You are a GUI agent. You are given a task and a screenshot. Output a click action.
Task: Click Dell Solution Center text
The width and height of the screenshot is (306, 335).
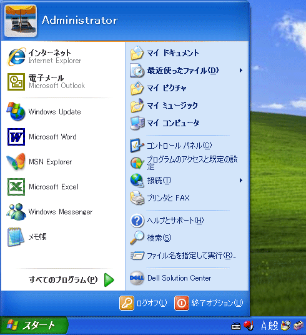click(179, 278)
